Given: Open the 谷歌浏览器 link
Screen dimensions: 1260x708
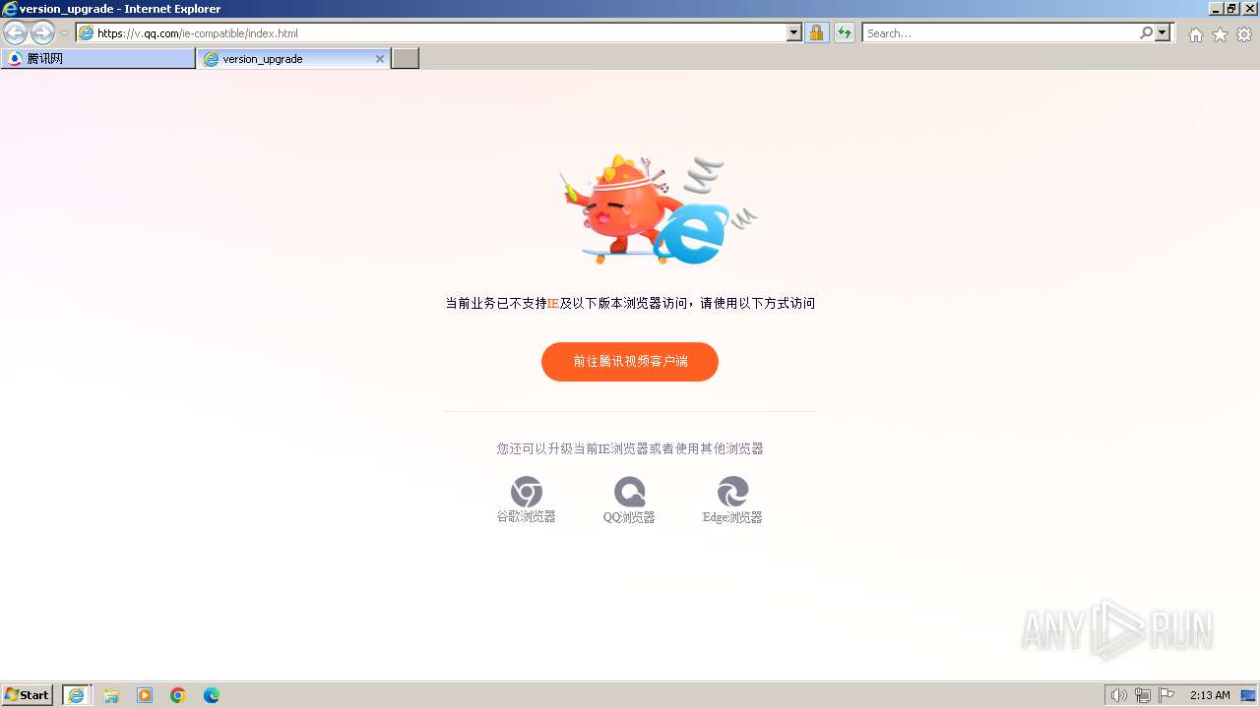Looking at the screenshot, I should [527, 517].
